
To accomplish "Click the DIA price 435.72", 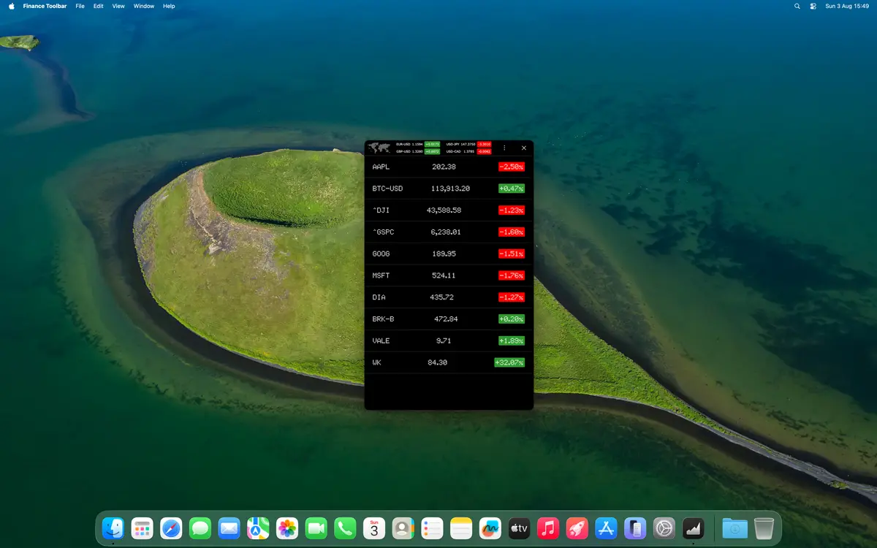I will pos(441,297).
